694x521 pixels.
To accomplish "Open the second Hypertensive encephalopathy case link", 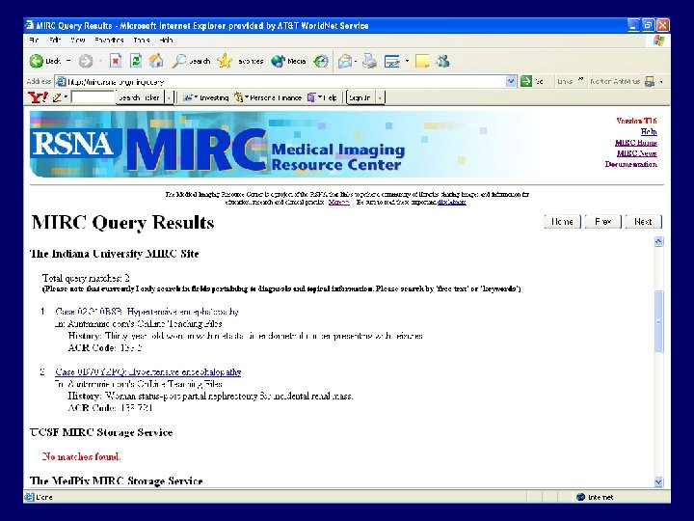I will pos(147,371).
